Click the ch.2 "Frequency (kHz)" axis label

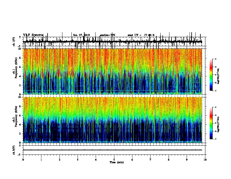(16, 116)
